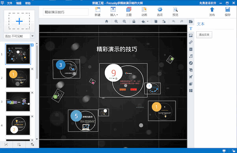Image resolution: width=237 pixels, height=153 pixels.
Task: Click the project title field 精彩演示技巧
Action: click(x=66, y=12)
